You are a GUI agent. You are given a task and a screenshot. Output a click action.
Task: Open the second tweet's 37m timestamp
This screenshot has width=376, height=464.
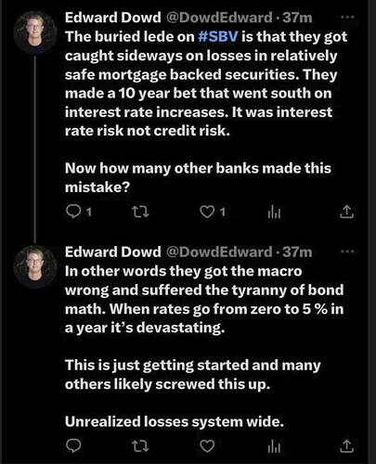tap(297, 251)
